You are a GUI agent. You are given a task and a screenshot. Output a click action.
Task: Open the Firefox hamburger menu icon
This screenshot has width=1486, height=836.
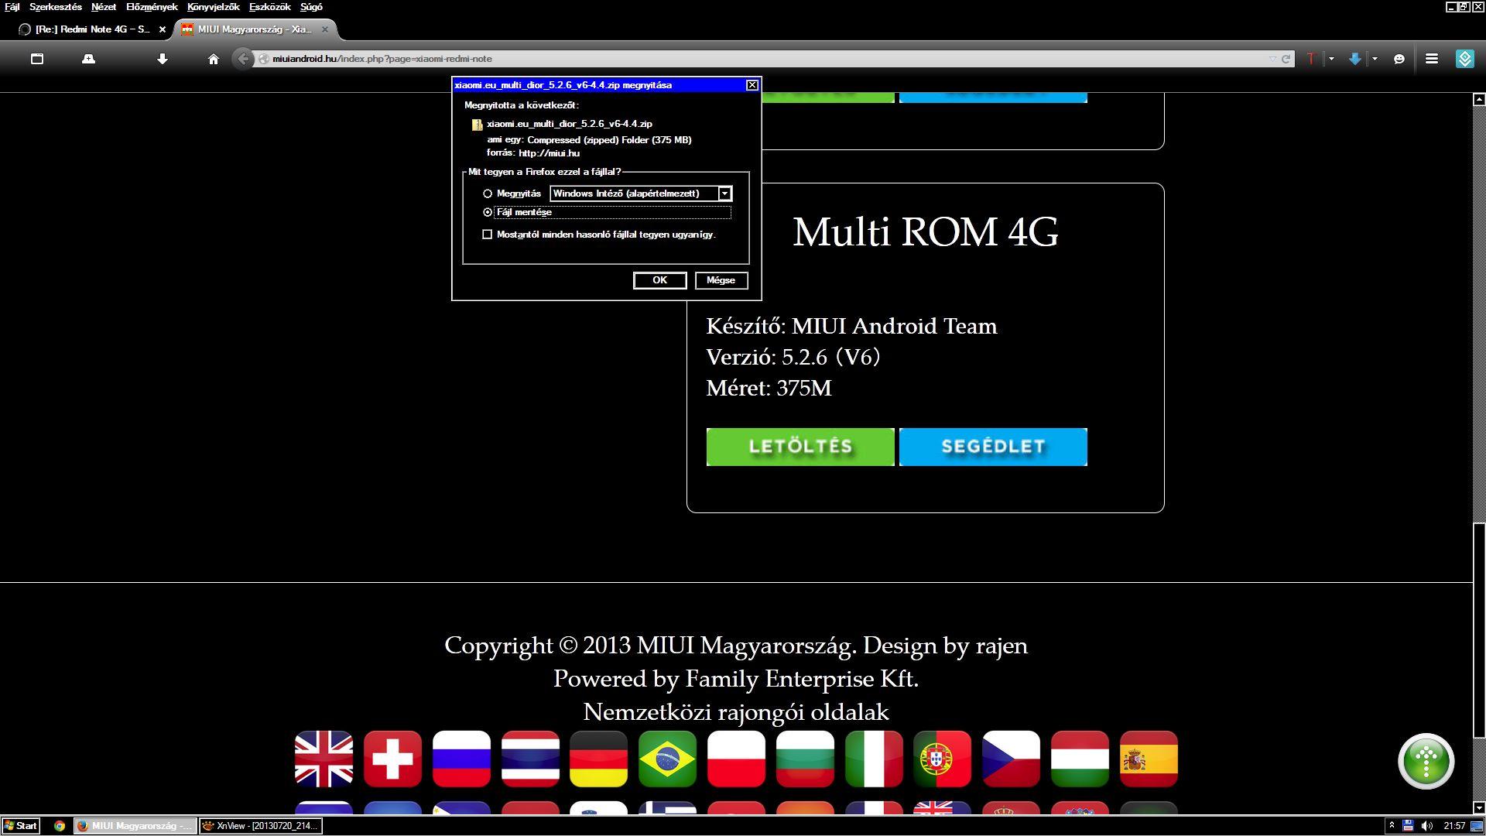(x=1432, y=59)
